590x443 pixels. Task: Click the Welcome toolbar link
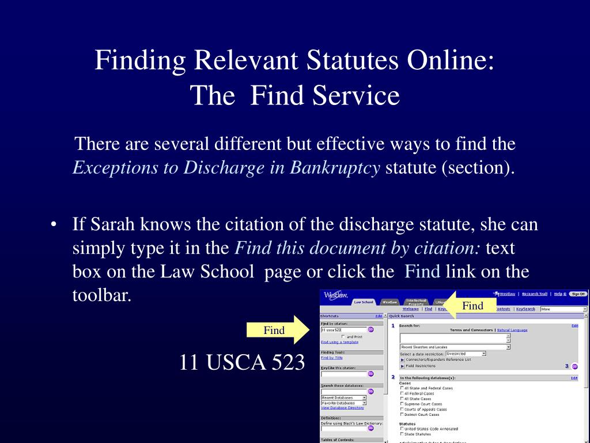point(410,309)
